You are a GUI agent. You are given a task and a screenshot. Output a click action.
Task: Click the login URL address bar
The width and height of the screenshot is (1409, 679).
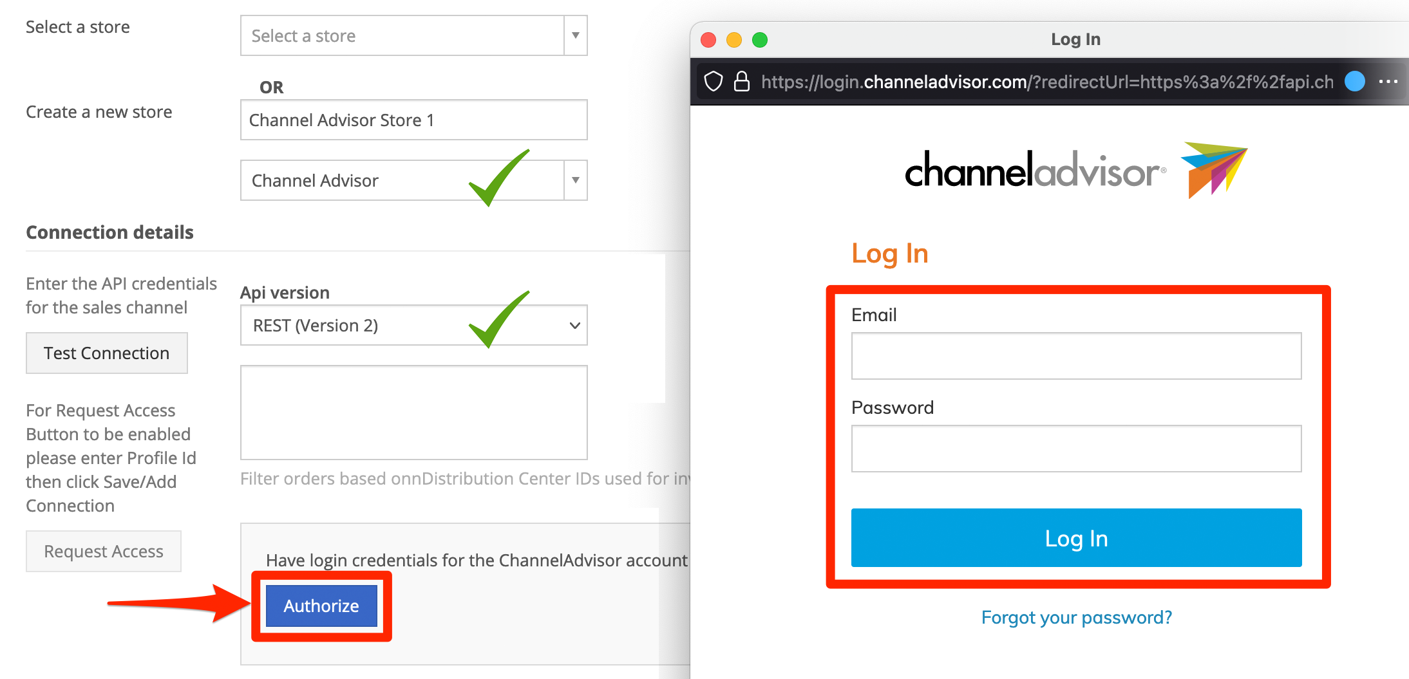tap(1047, 82)
